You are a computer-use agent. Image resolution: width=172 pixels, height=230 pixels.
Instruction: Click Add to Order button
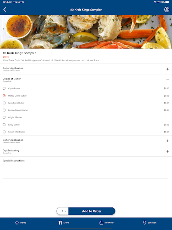92,211
